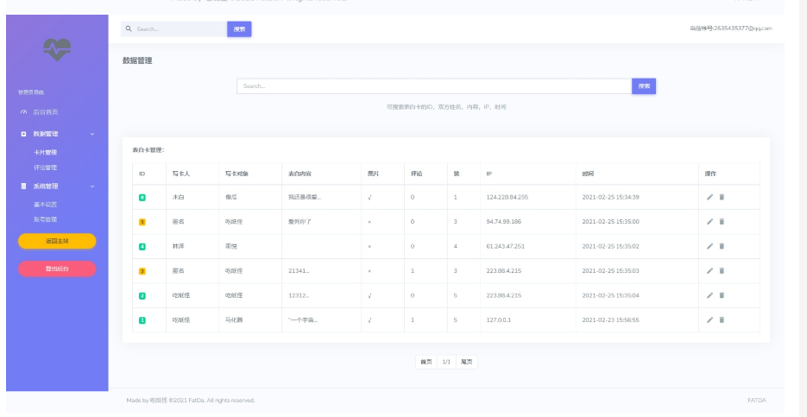Click the top bar 搜索 button
Screen dimensions: 807x417
[239, 29]
